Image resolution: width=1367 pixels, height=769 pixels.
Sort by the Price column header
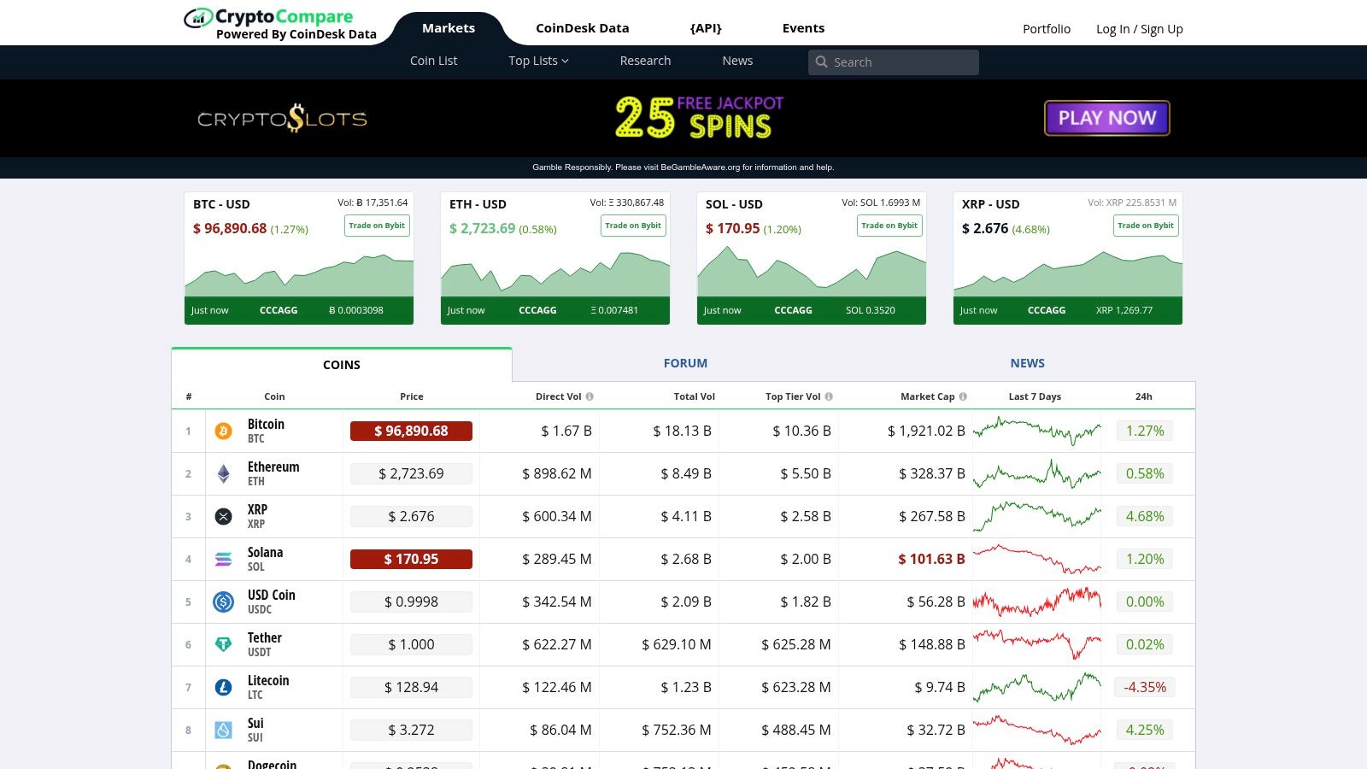[412, 396]
